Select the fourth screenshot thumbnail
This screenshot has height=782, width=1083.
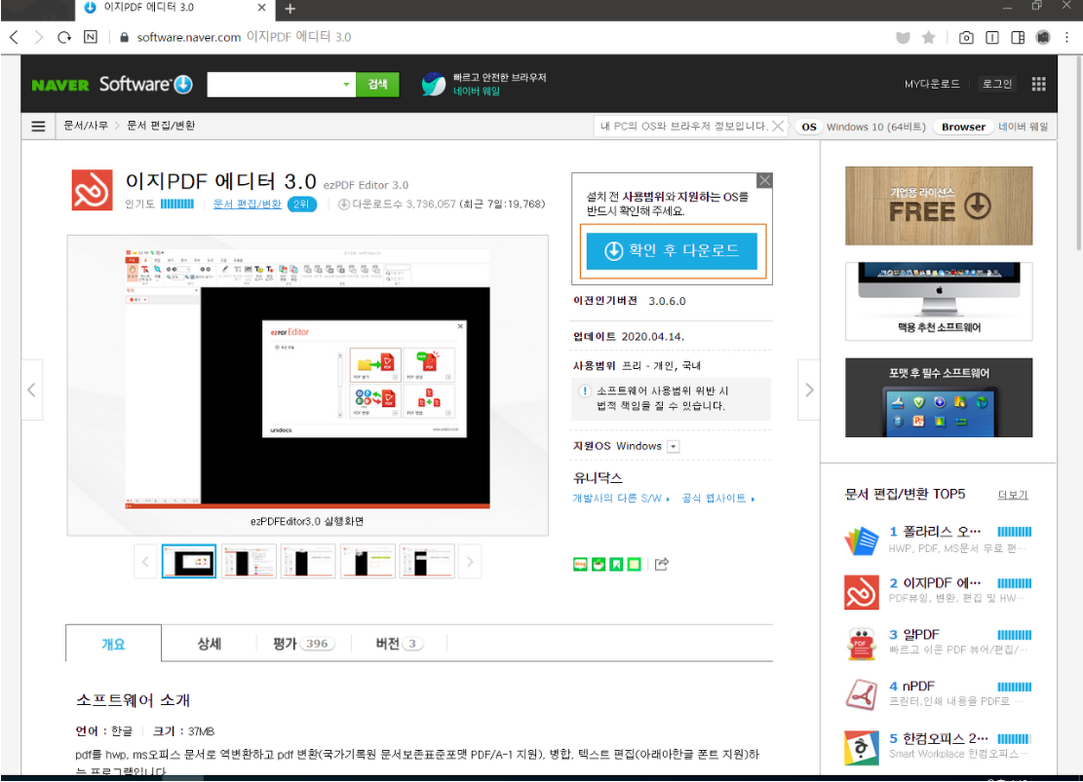[367, 561]
